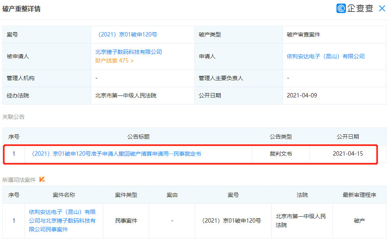Open the 民事裁定书 announcement title link
390x242 pixels.
(x=116, y=154)
